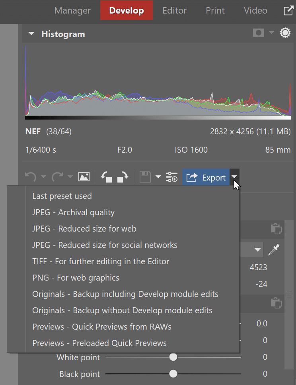Select Previews - Preloaded Quick Previews
Image resolution: width=296 pixels, height=385 pixels.
[99, 343]
